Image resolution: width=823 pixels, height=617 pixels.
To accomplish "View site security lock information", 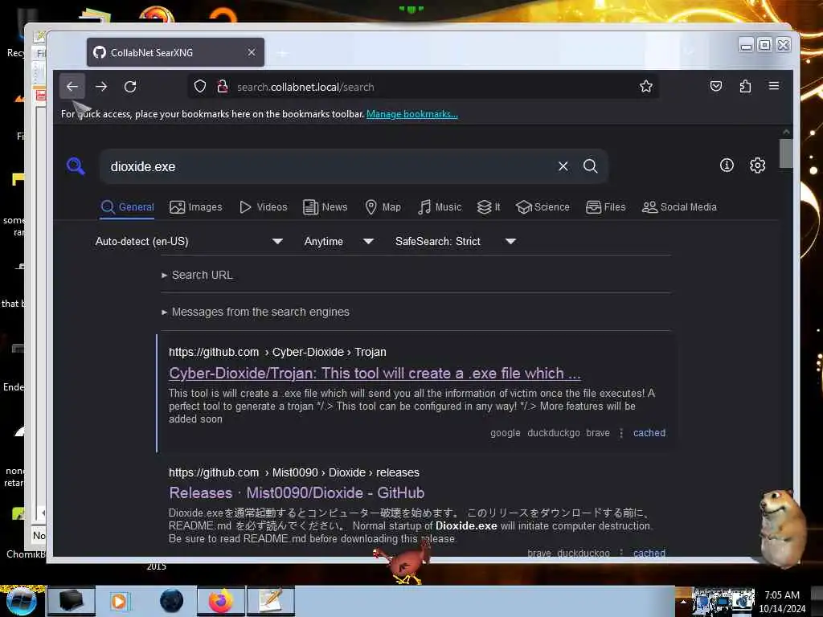I will coord(223,87).
